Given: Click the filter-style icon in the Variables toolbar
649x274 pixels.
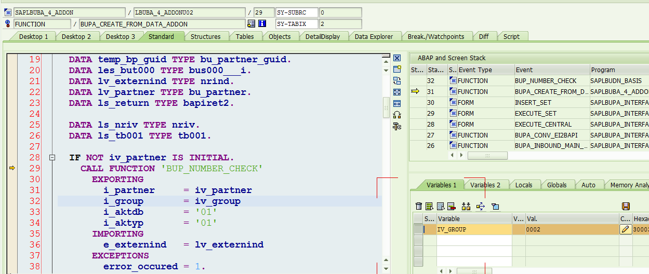Looking at the screenshot, I should 495,207.
